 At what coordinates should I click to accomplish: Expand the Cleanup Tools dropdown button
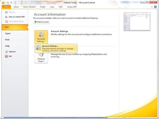pyautogui.click(x=41, y=58)
